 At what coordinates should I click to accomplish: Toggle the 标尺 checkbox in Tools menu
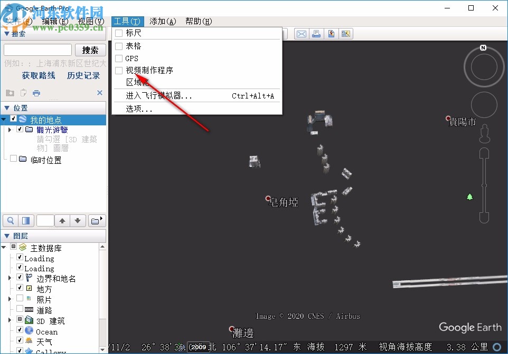[119, 33]
